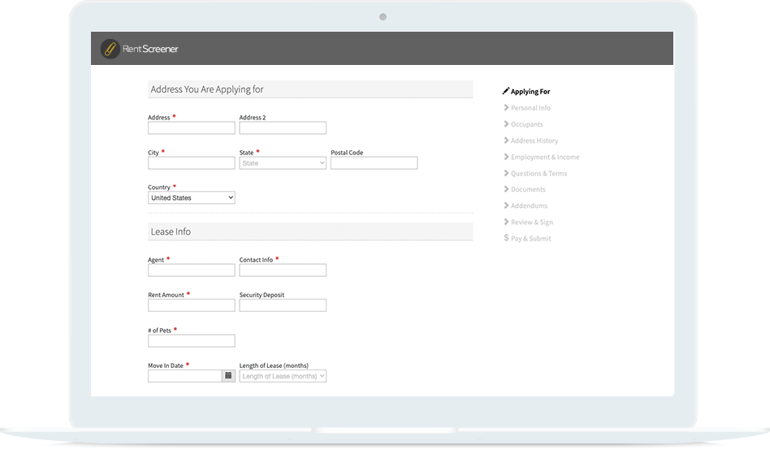Viewport: 770px width, 450px height.
Task: Click the Agent text field
Action: (192, 270)
